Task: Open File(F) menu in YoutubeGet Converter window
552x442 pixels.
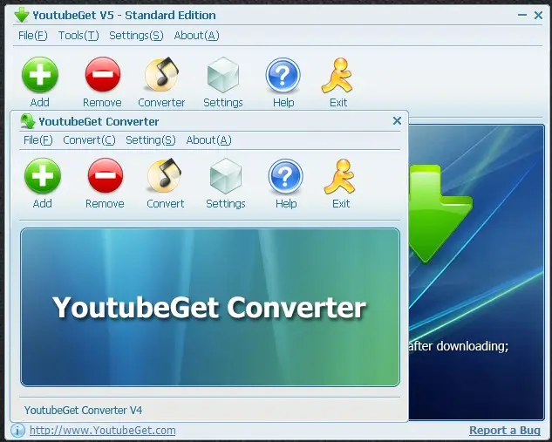Action: click(x=38, y=140)
